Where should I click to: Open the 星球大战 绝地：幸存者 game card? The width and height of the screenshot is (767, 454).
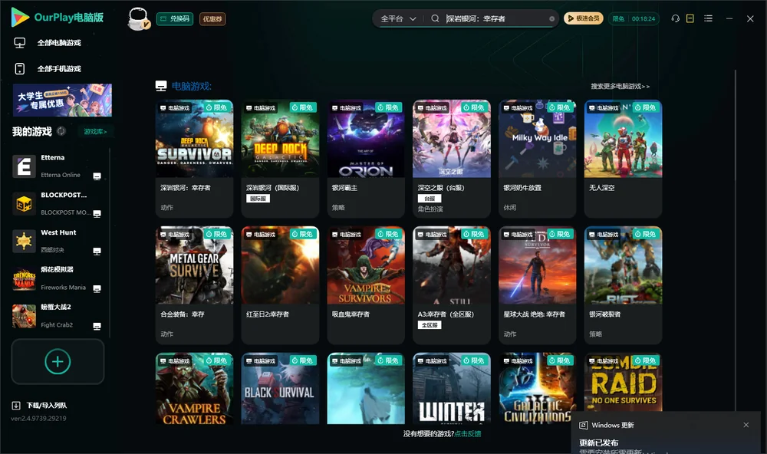(538, 285)
